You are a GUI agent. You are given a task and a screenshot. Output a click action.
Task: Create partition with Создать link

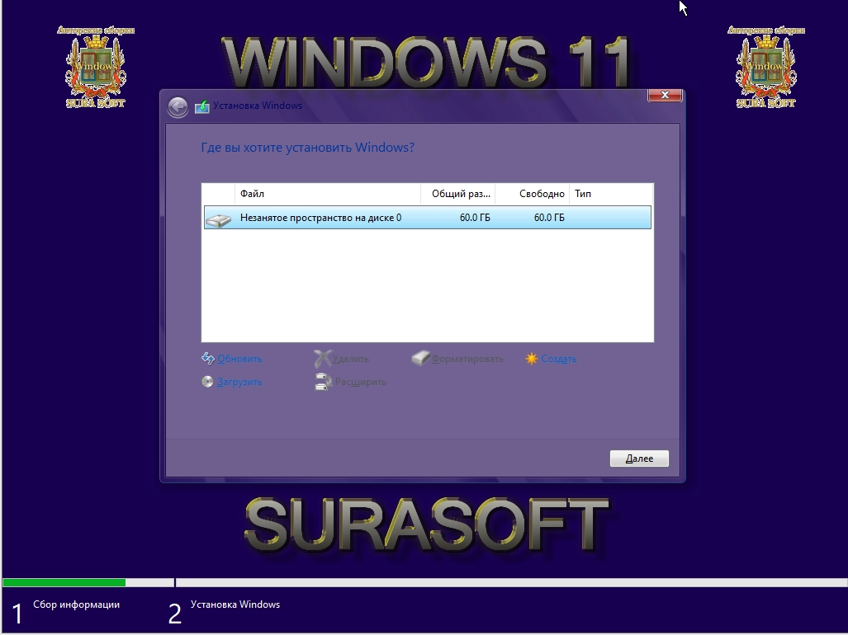(x=559, y=359)
